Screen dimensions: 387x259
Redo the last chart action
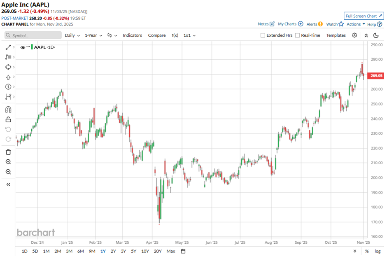(x=8, y=139)
